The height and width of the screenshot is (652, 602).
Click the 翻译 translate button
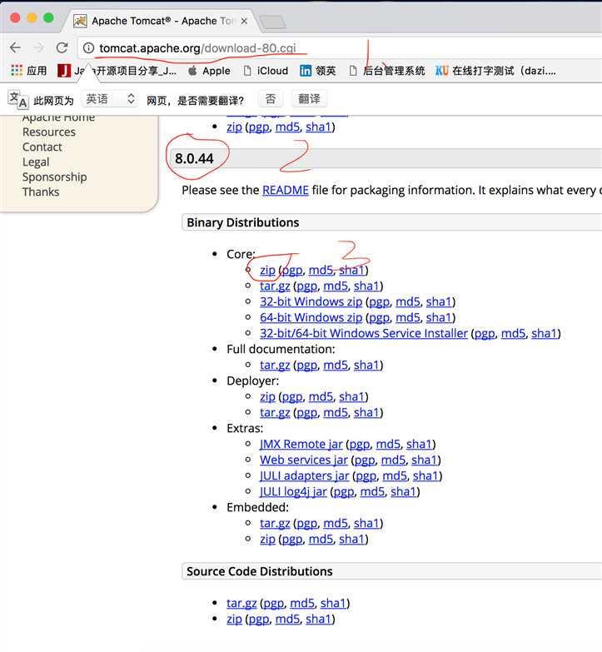[309, 99]
